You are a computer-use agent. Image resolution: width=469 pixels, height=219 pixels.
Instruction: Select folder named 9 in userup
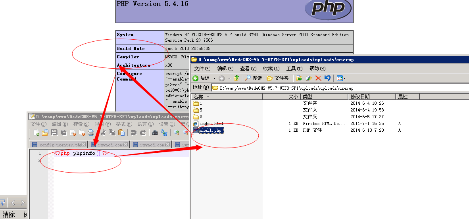tap(198, 117)
